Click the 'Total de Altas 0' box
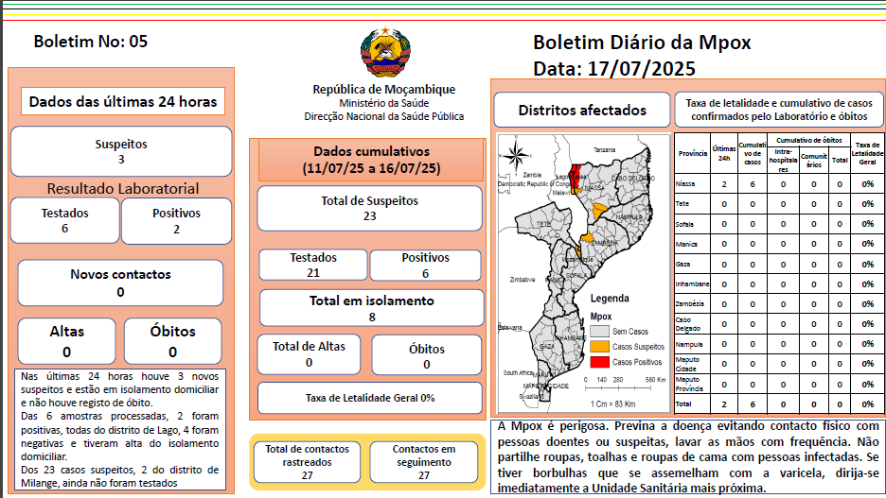886x498 pixels. click(309, 354)
